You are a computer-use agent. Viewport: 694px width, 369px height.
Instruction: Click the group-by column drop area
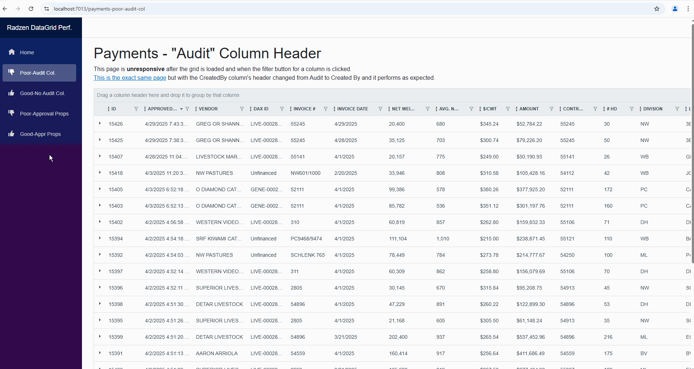(392, 95)
